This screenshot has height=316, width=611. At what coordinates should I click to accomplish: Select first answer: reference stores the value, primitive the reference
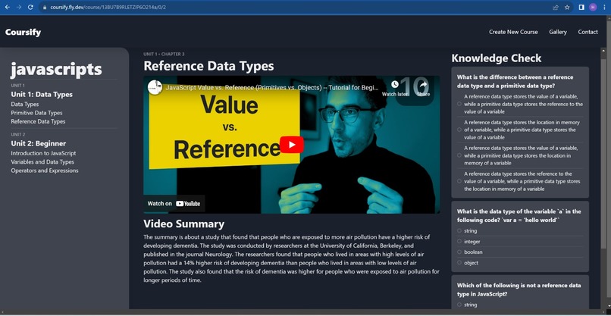459,104
